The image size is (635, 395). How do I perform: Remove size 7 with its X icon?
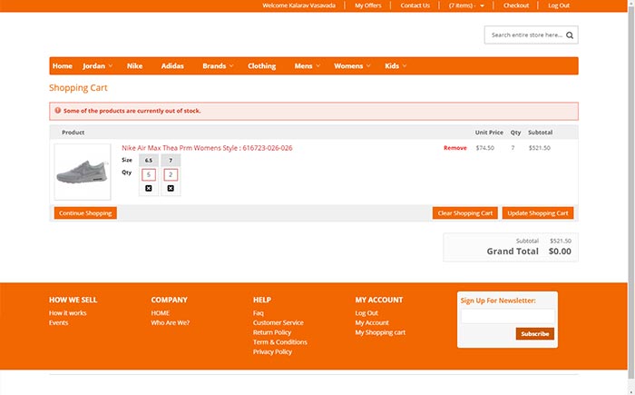171,188
